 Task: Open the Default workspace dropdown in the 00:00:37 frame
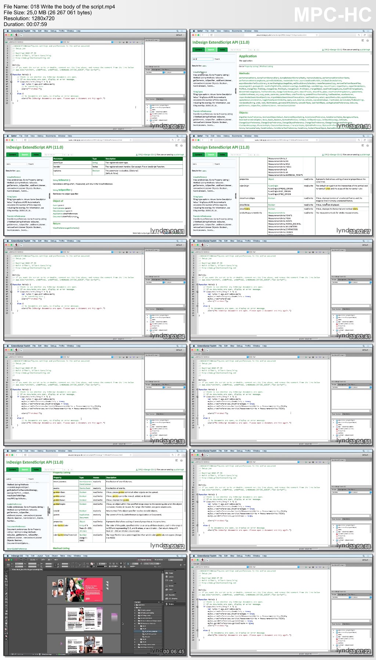pos(179,35)
